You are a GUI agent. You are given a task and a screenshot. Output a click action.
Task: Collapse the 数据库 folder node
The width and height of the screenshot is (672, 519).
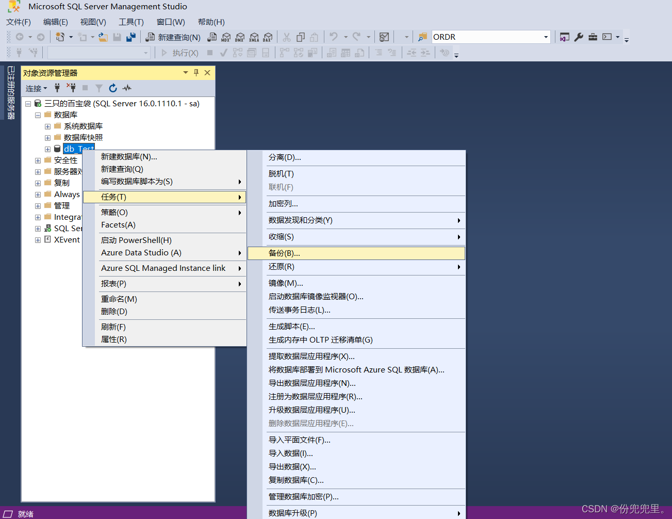click(38, 115)
